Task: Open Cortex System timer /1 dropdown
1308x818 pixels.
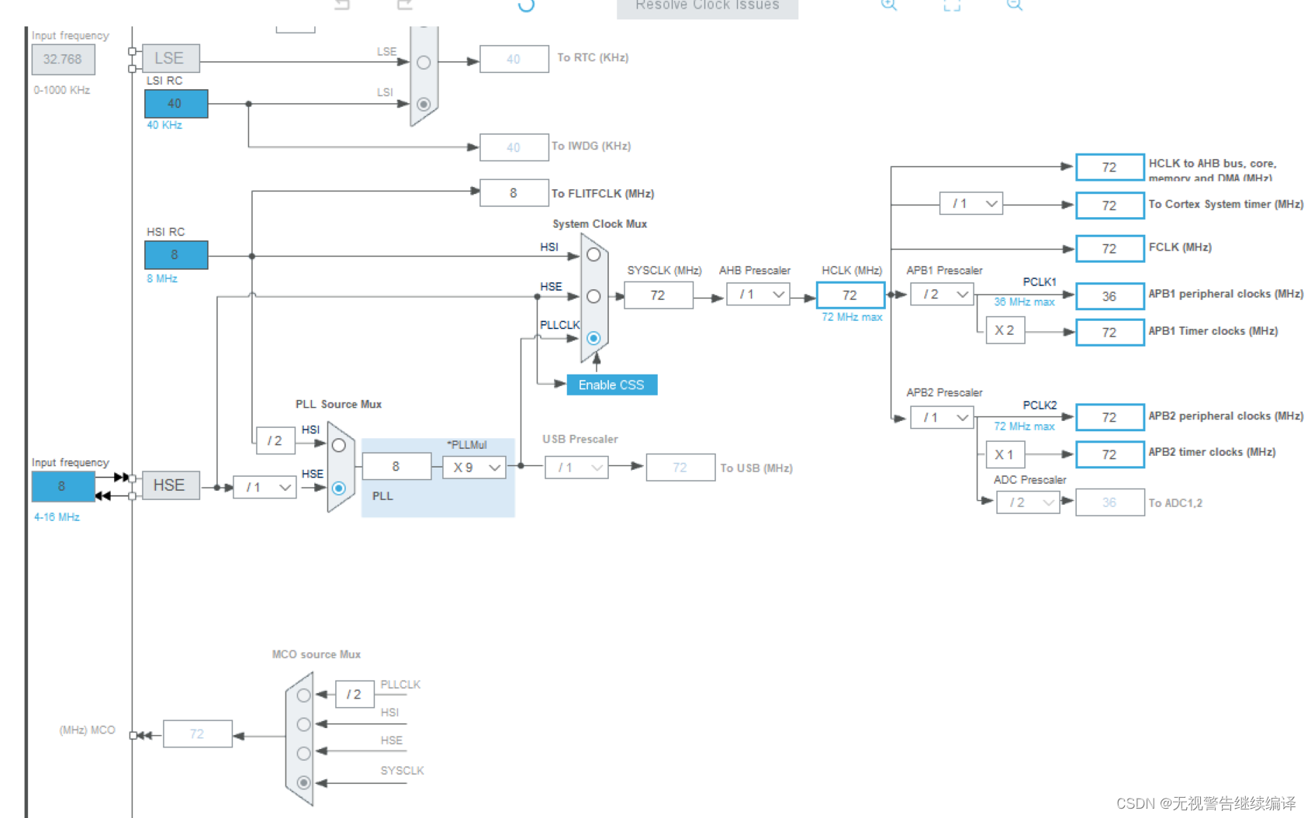Action: pos(971,203)
